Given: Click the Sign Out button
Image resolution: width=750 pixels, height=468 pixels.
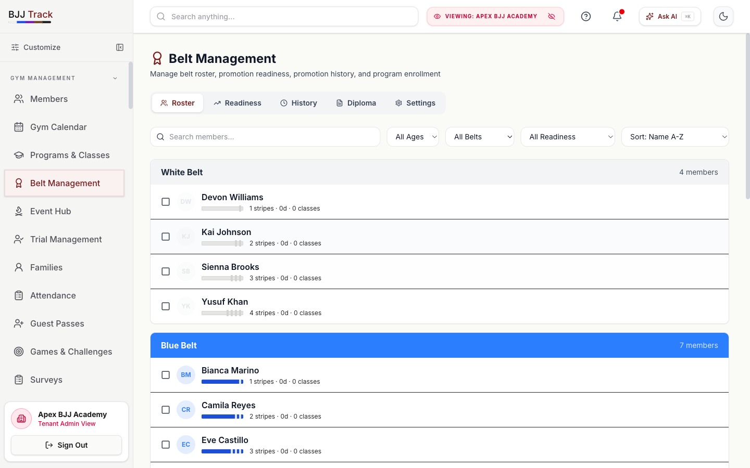Looking at the screenshot, I should click(67, 445).
